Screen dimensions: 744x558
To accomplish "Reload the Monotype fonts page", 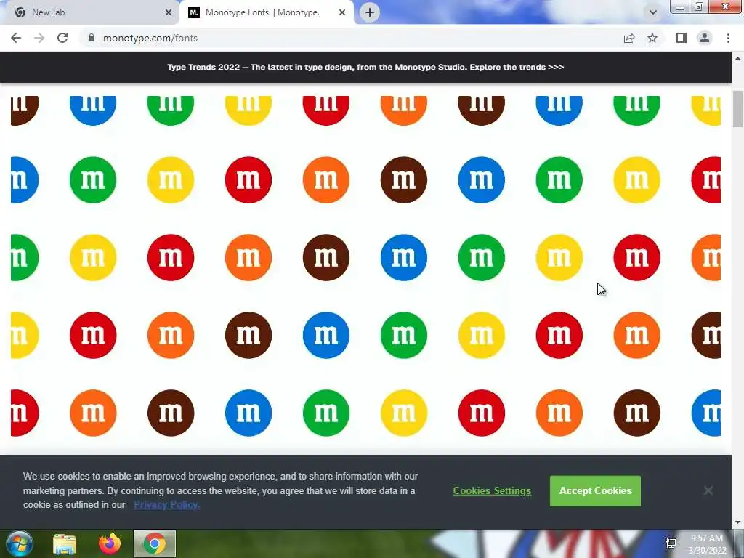I will coord(62,38).
